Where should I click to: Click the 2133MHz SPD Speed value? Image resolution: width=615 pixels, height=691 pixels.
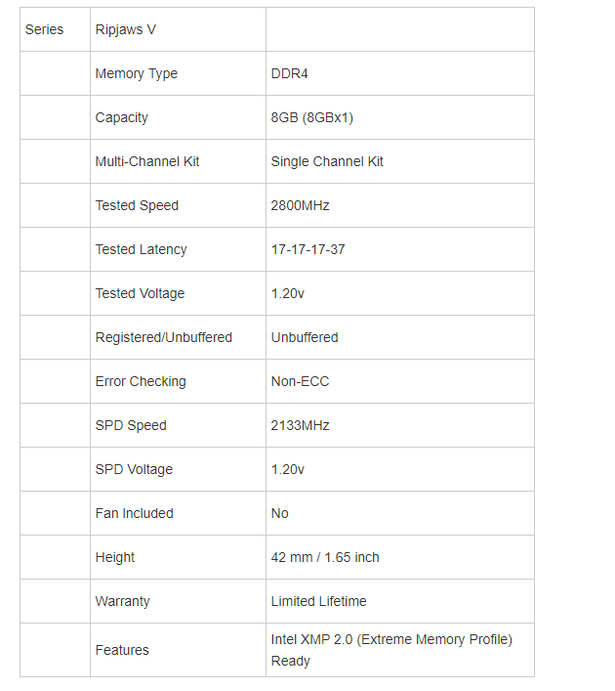pyautogui.click(x=301, y=426)
